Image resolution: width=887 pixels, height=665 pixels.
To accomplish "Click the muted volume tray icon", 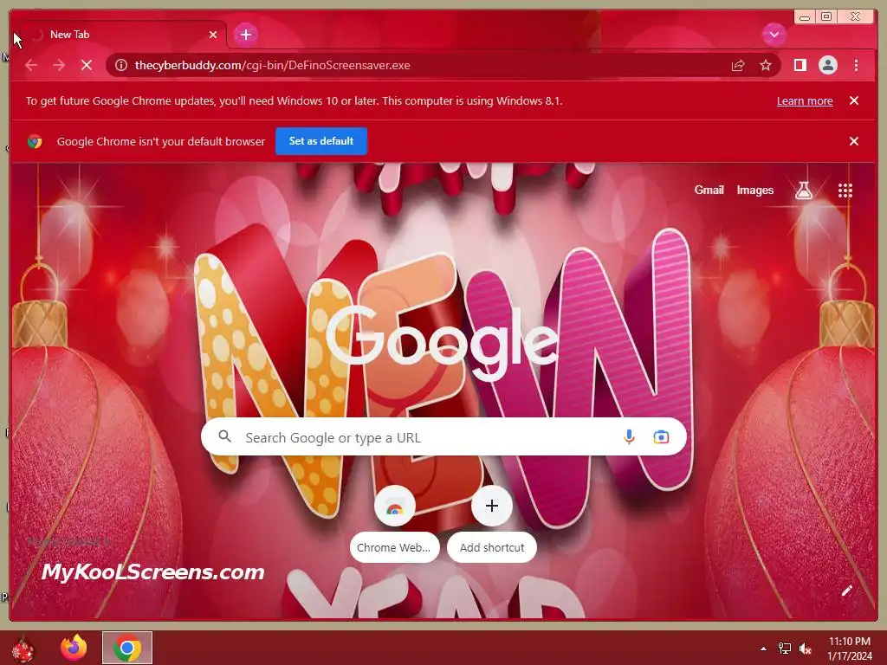I will [805, 649].
